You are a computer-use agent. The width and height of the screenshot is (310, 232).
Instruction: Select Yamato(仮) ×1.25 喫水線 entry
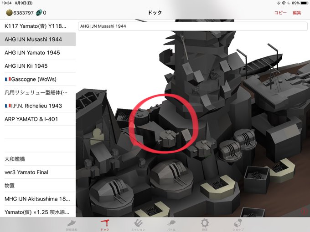point(38,212)
